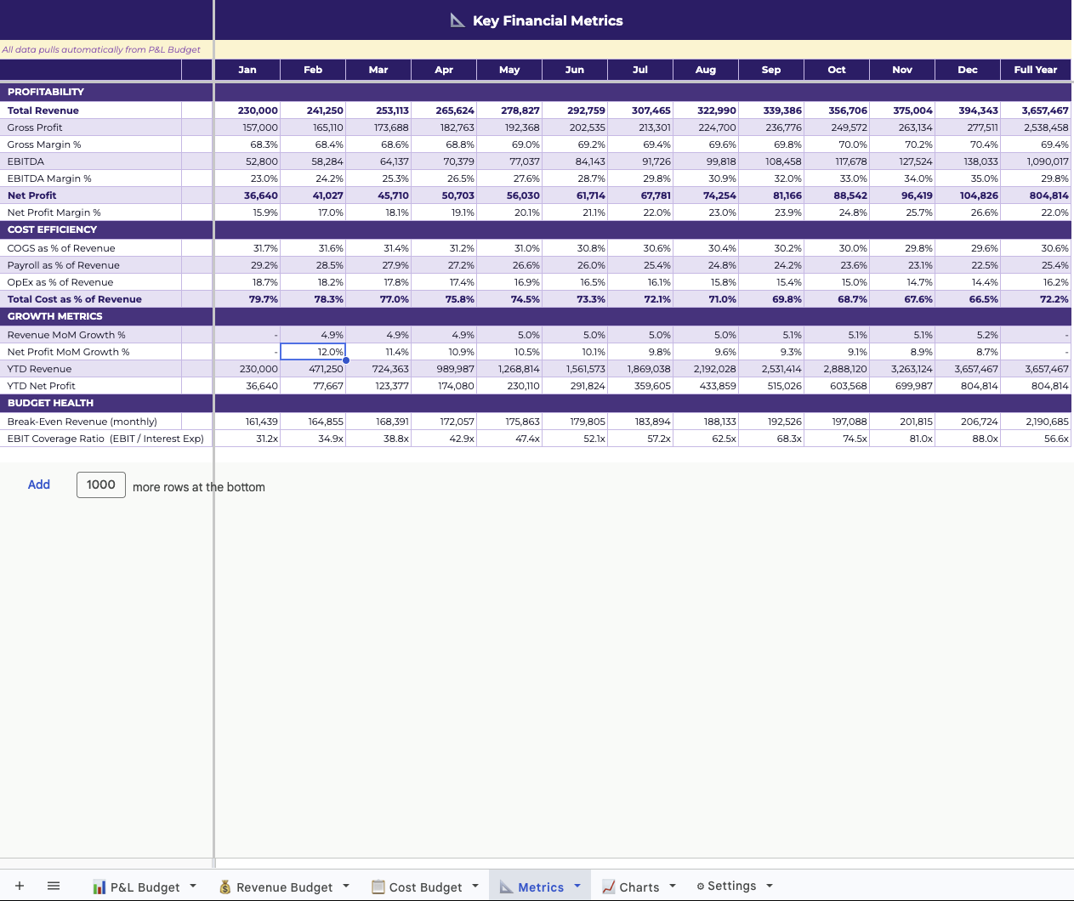
Task: Select the Total Revenue row label
Action: click(x=43, y=110)
